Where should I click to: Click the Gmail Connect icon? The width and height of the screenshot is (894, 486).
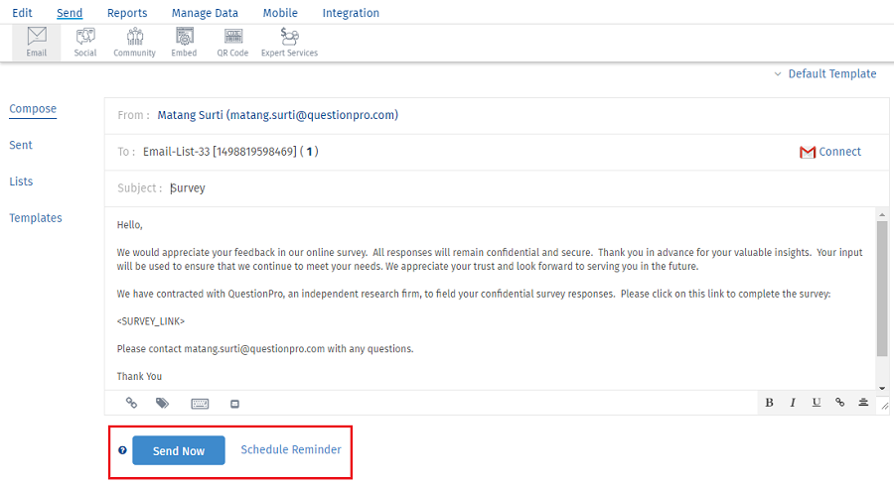pyautogui.click(x=808, y=152)
